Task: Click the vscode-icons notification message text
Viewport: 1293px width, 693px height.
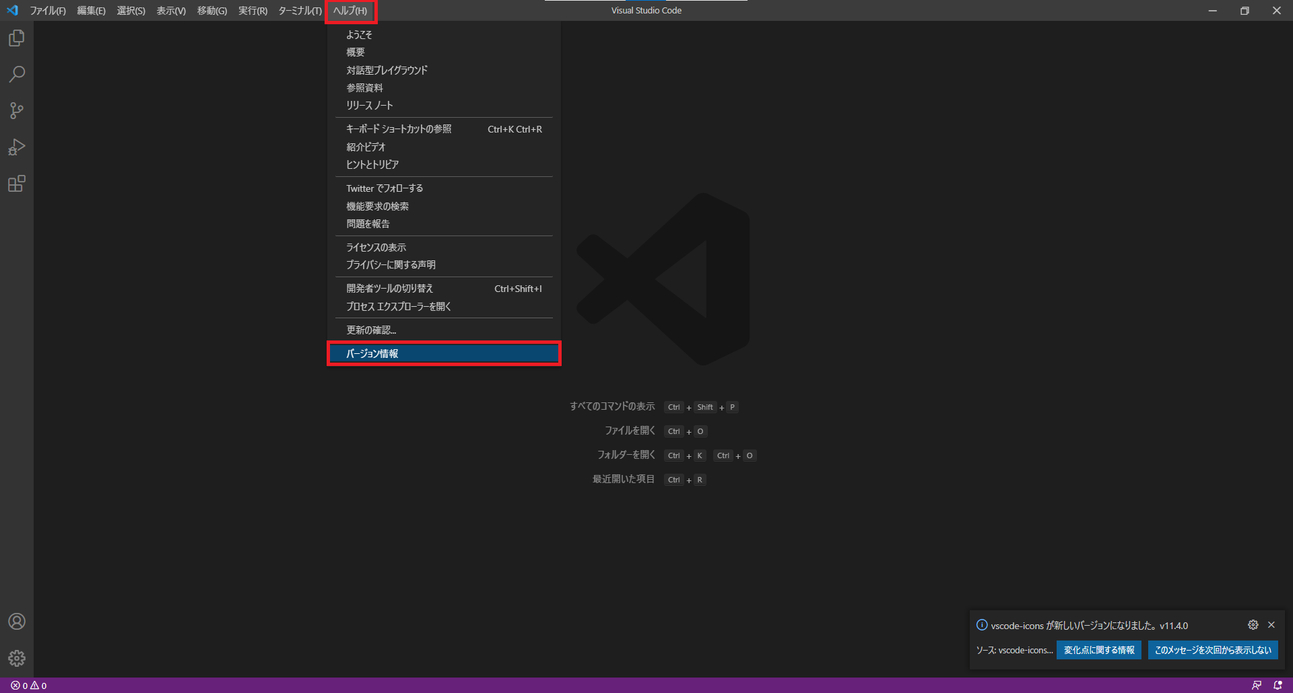Action: coord(1089,626)
